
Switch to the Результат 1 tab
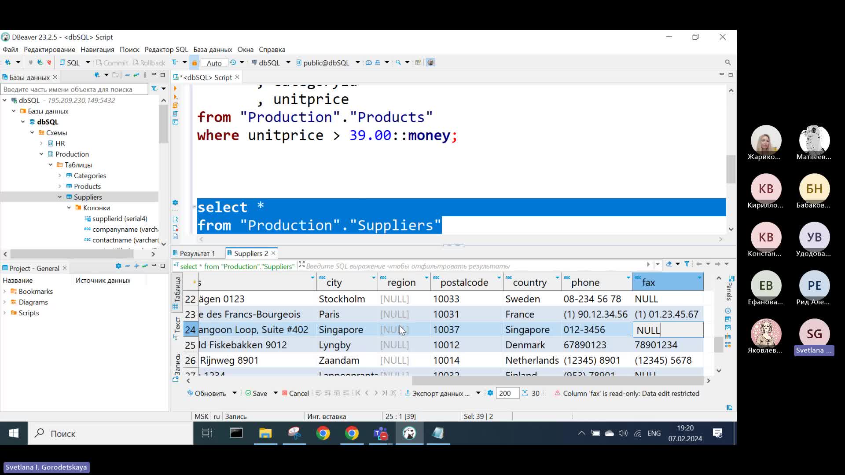coord(194,253)
